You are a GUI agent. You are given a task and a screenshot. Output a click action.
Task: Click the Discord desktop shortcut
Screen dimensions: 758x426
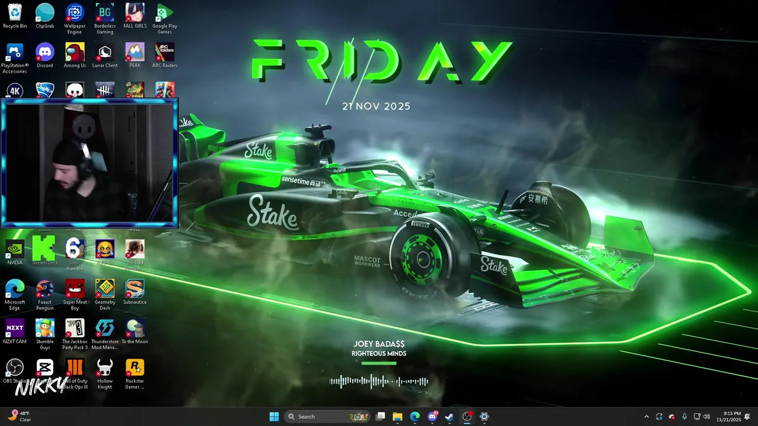45,56
